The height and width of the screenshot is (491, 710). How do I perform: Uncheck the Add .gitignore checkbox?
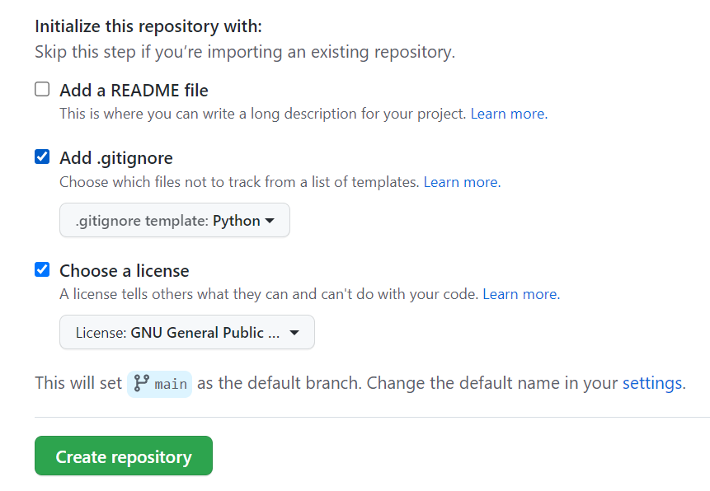tap(42, 157)
